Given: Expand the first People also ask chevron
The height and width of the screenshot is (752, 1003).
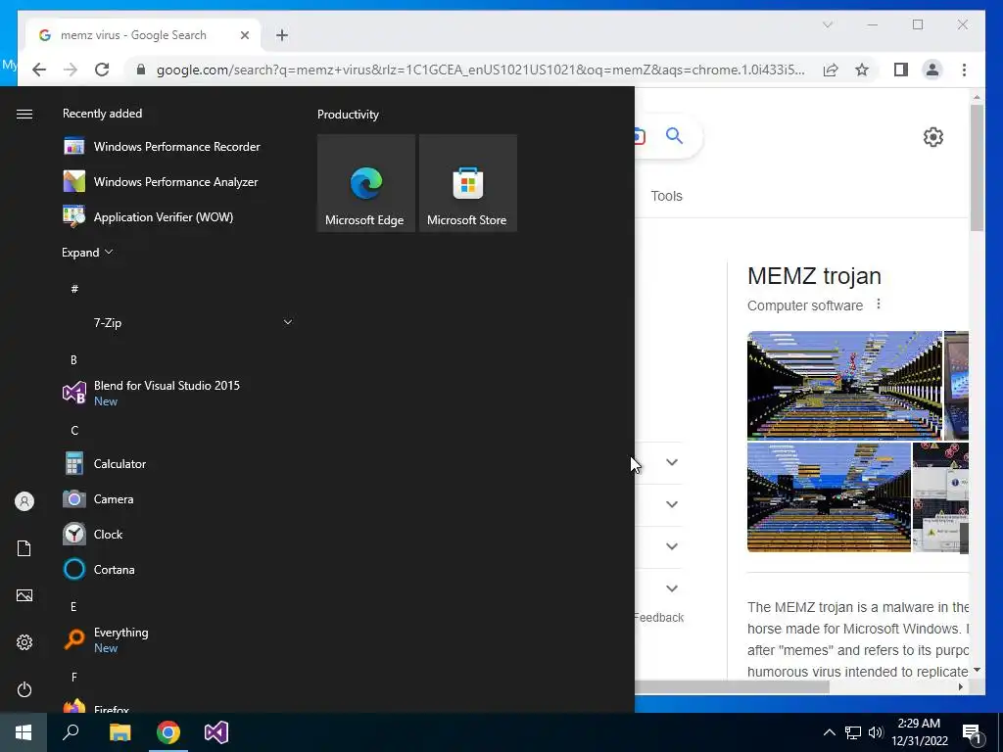Looking at the screenshot, I should (x=672, y=462).
